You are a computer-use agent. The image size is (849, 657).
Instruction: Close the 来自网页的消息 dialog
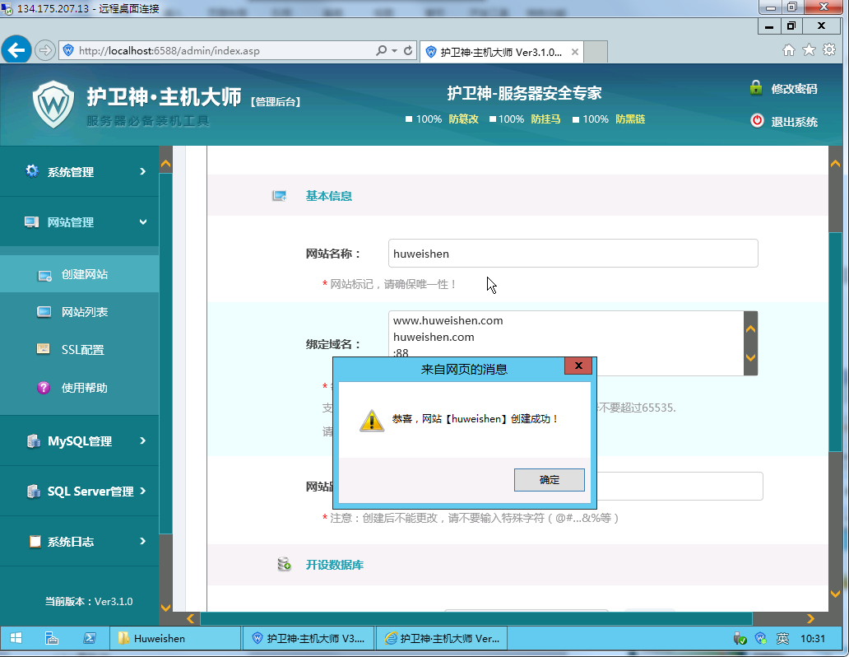[x=578, y=366]
